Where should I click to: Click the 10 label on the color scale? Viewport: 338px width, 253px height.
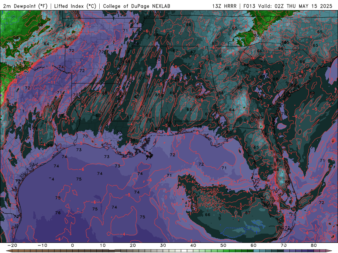(103, 245)
